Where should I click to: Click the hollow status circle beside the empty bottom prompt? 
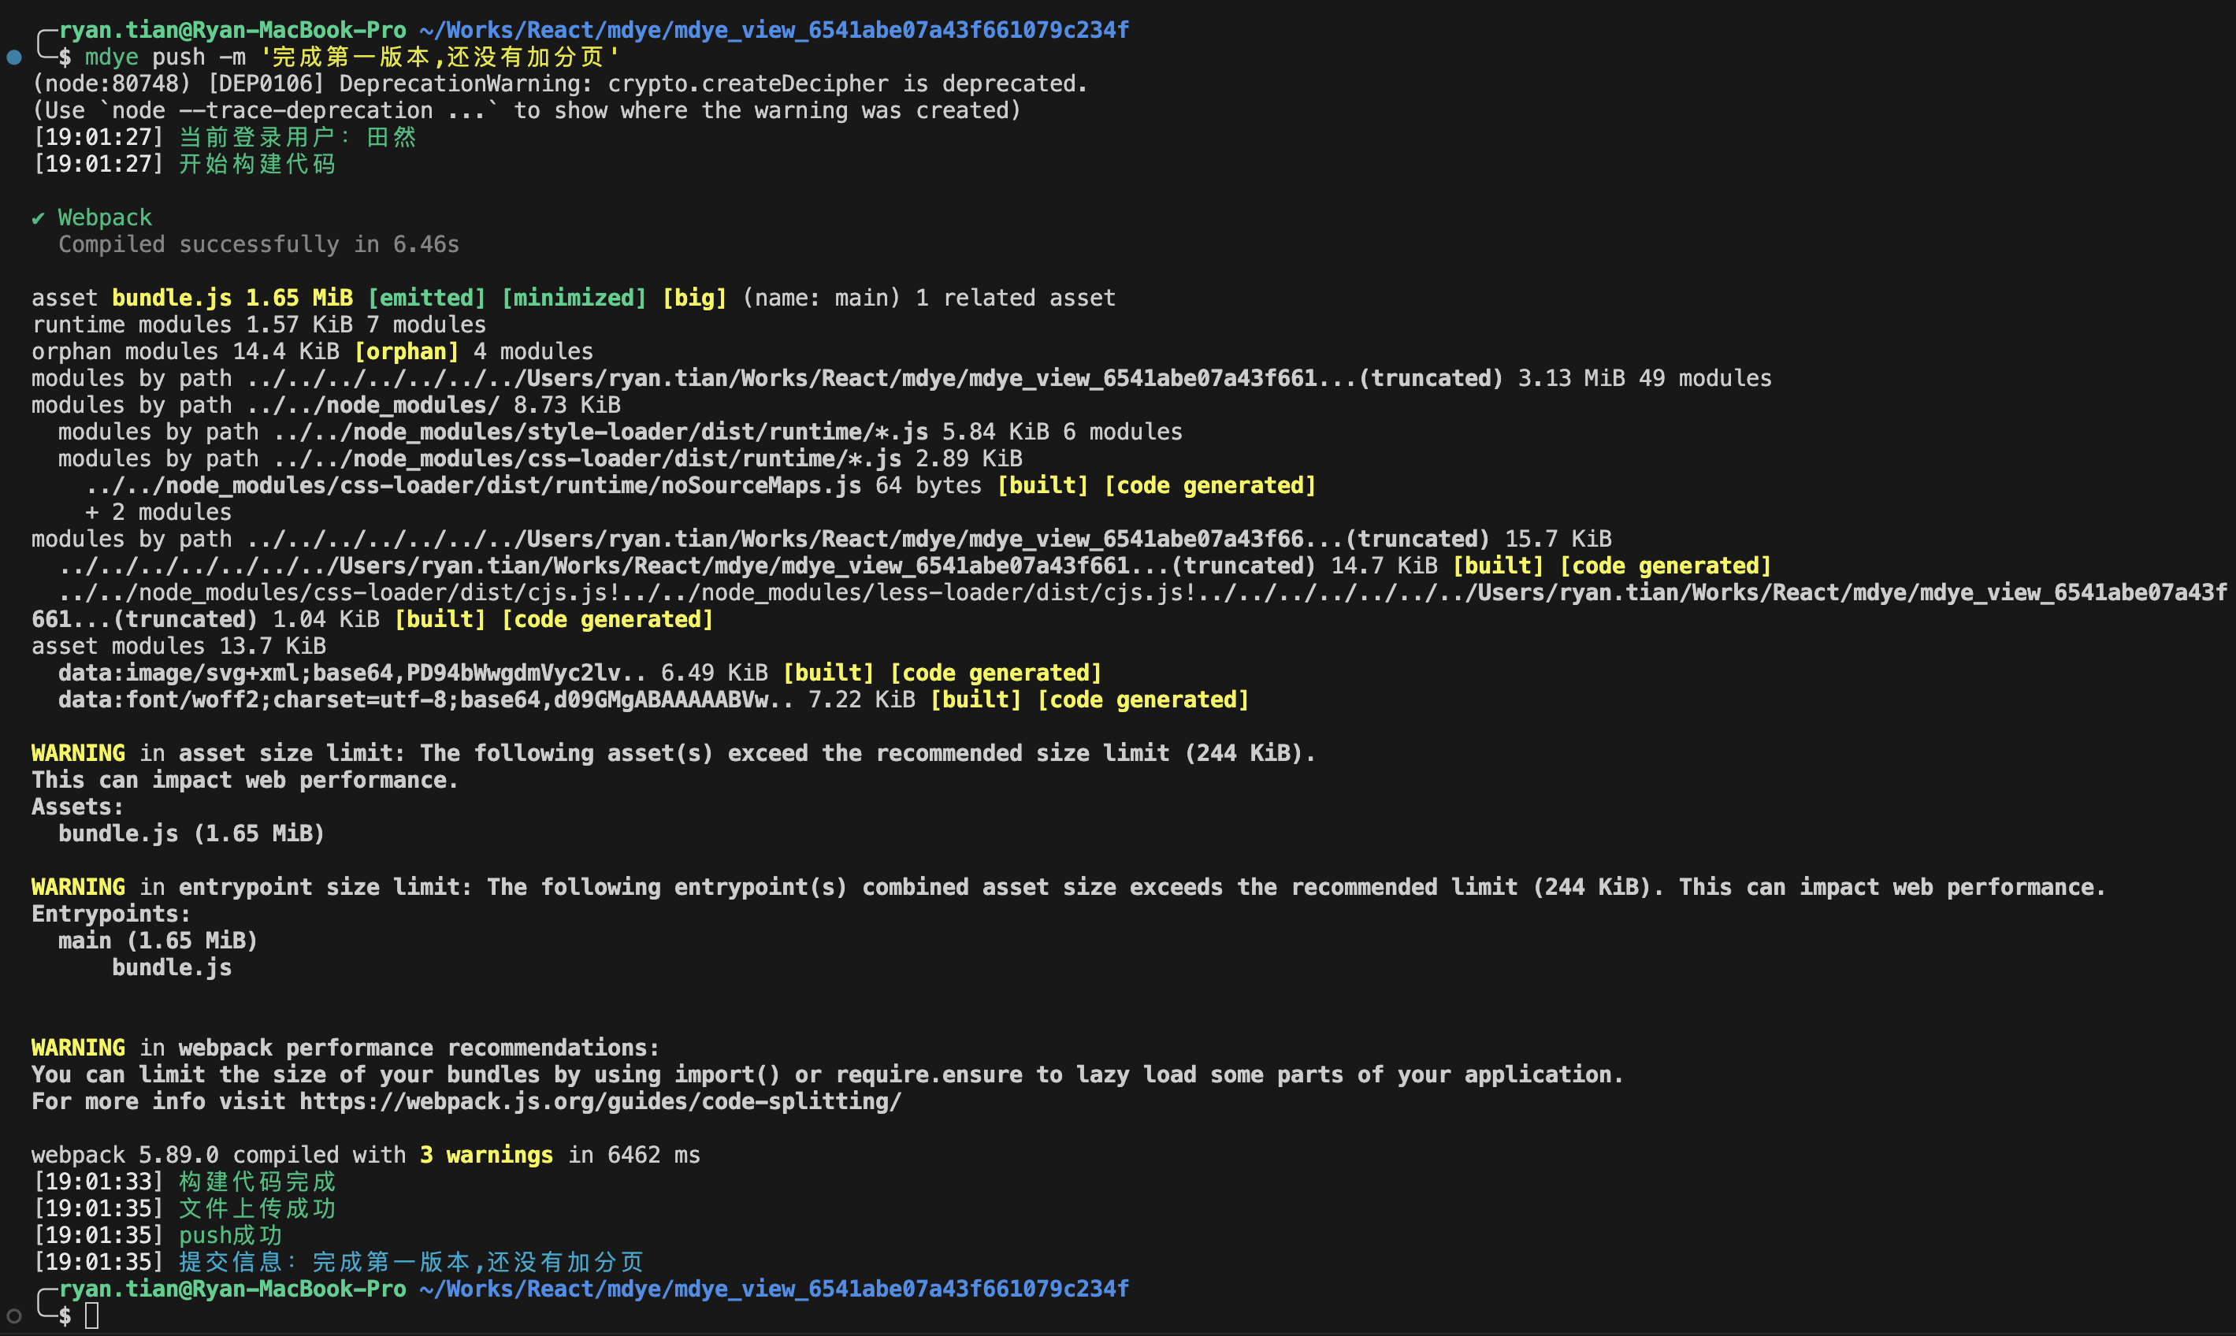pyautogui.click(x=13, y=1316)
